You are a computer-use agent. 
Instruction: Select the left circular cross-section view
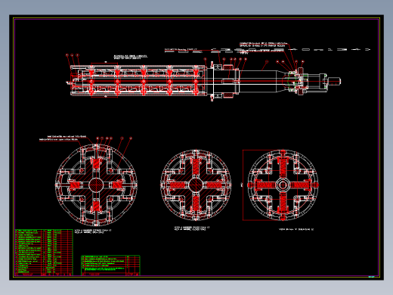tap(96, 185)
